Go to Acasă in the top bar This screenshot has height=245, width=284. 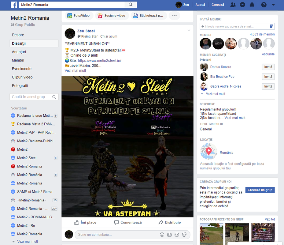pyautogui.click(x=200, y=5)
